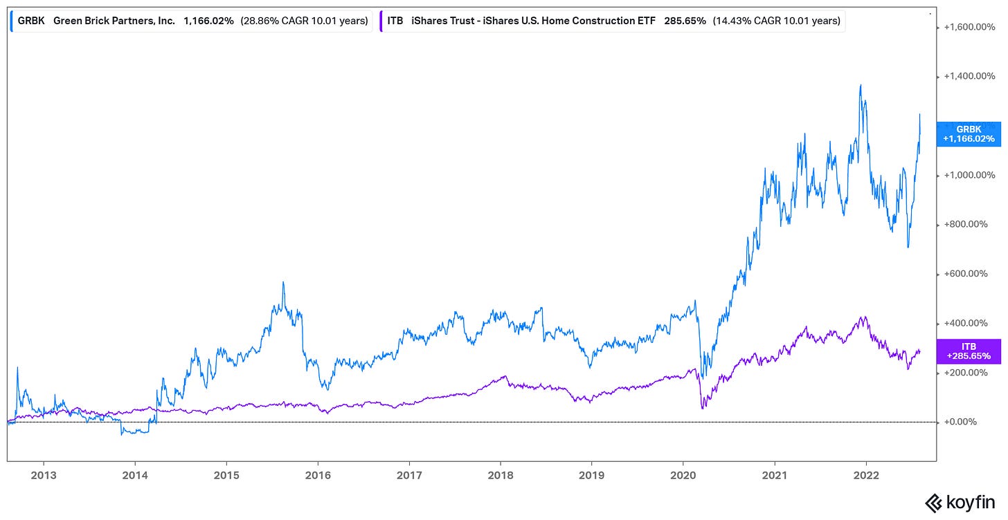Click '(14.43% CAGR 10.01 years)' text
The image size is (1008, 520).
pos(777,21)
